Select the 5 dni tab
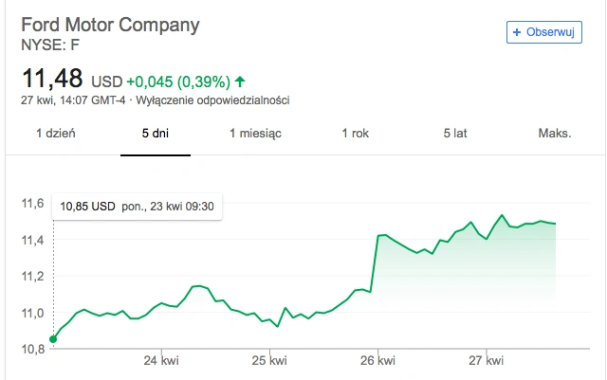 pyautogui.click(x=156, y=134)
